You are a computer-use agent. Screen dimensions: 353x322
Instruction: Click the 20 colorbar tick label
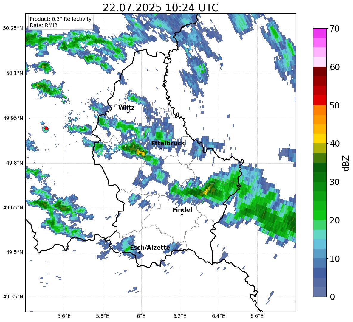(335, 220)
